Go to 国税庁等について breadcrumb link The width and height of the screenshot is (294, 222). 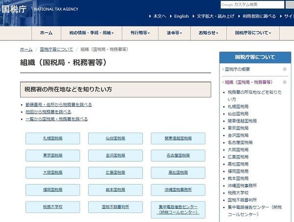tap(56, 49)
